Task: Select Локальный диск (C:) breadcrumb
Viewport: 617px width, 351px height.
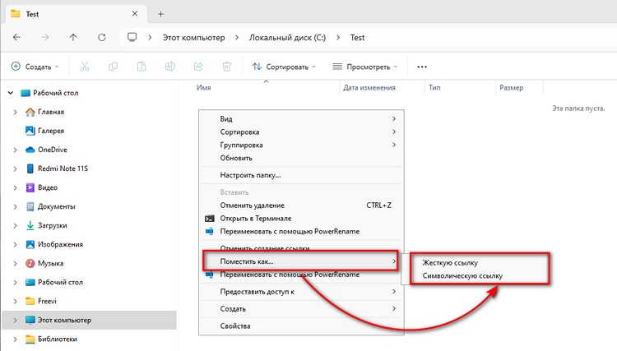Action: point(287,38)
